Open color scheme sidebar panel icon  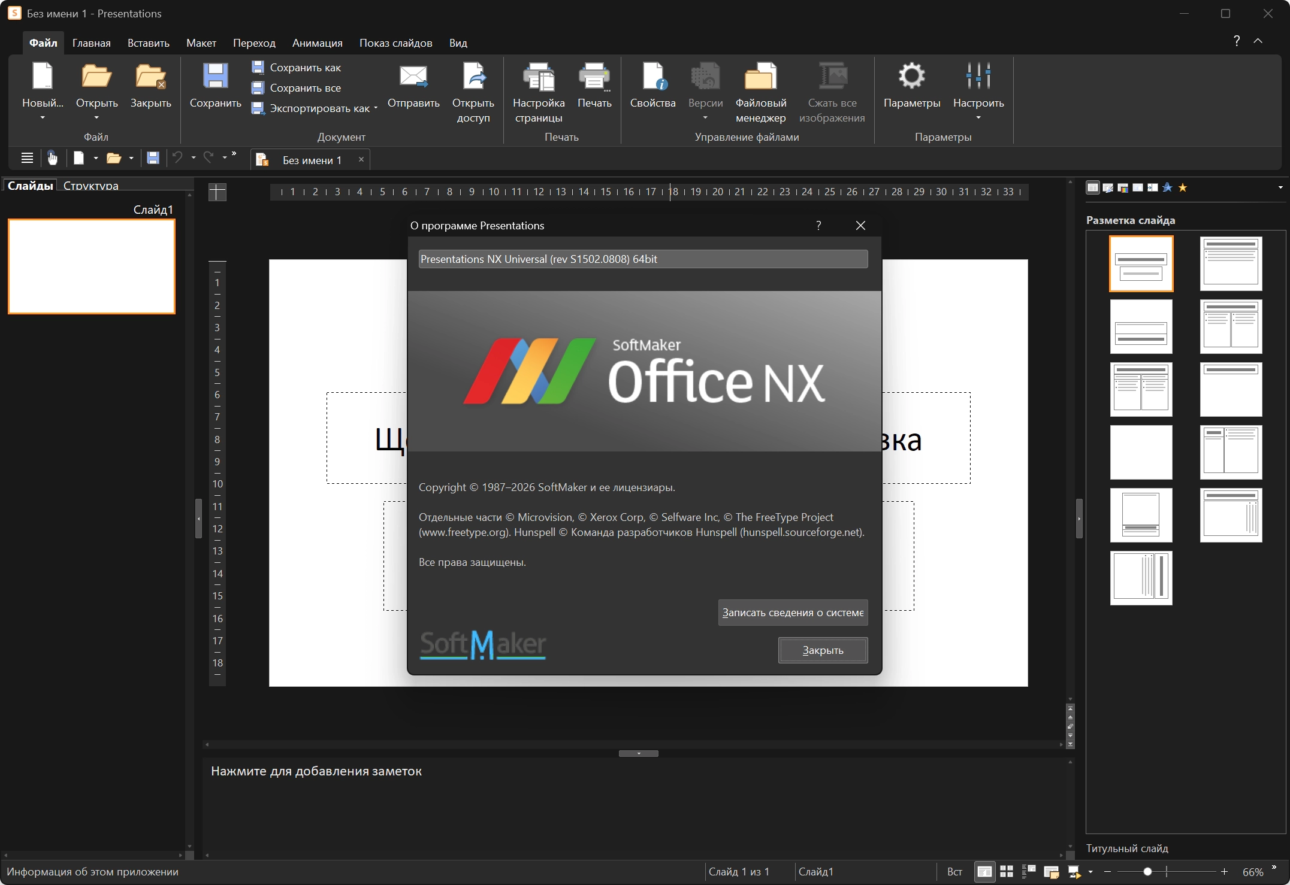click(x=1123, y=188)
